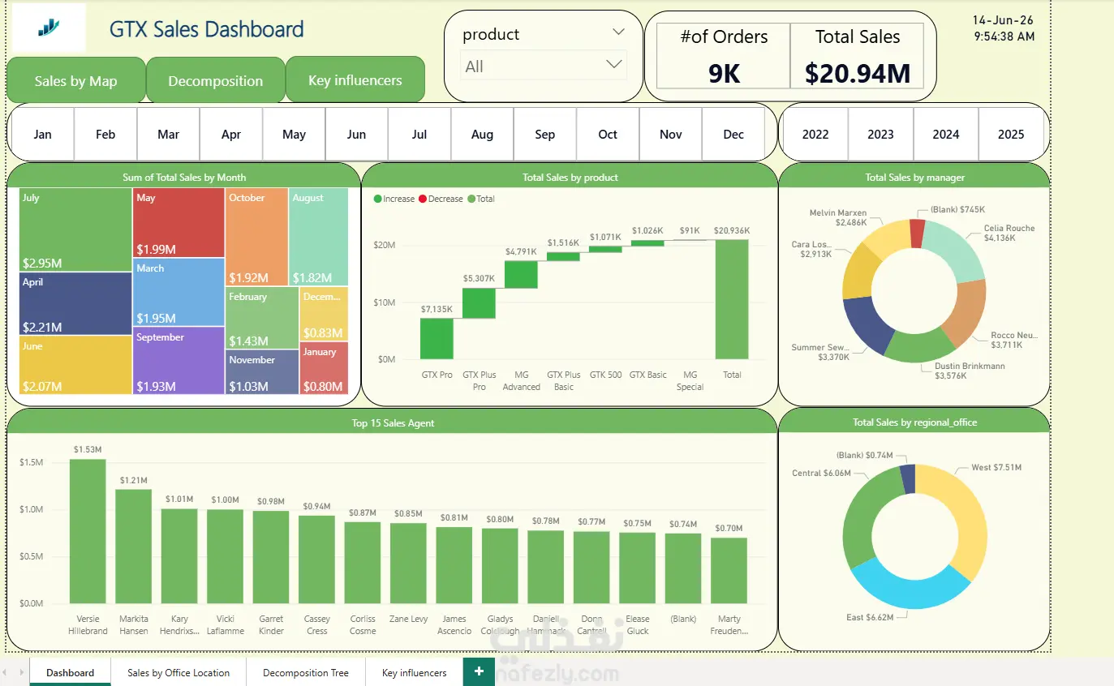Filter by Dec month tile
Viewport: 1114px width, 686px height.
pos(733,134)
